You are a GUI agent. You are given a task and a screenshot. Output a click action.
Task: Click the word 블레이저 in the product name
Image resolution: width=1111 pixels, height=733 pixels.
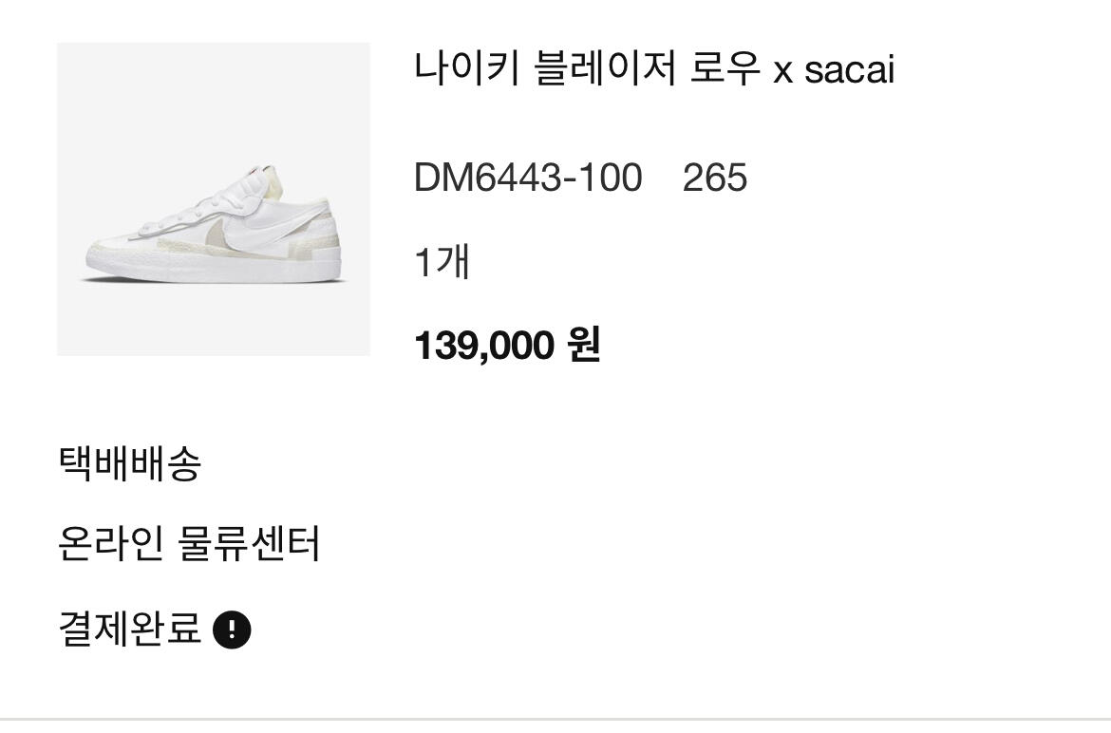(606, 68)
